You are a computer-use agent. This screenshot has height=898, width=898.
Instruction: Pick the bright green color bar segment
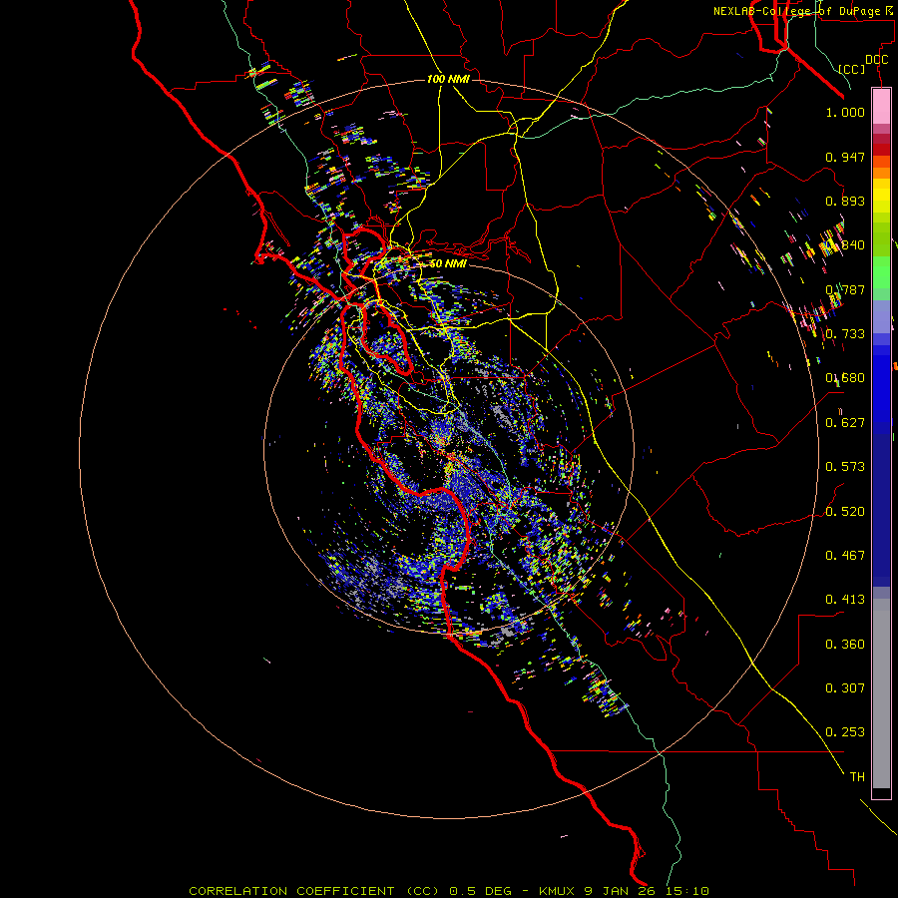click(881, 272)
